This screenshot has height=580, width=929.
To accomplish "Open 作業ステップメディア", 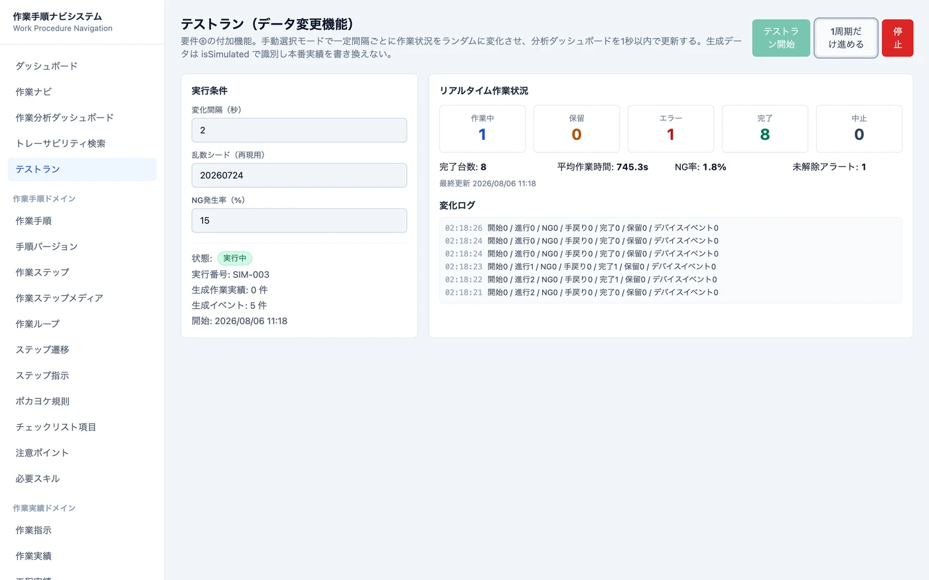I will (82, 298).
